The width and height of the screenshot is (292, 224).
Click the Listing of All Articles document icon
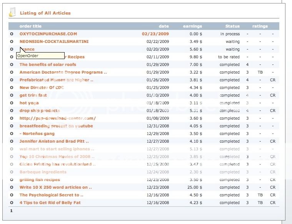click(12, 13)
